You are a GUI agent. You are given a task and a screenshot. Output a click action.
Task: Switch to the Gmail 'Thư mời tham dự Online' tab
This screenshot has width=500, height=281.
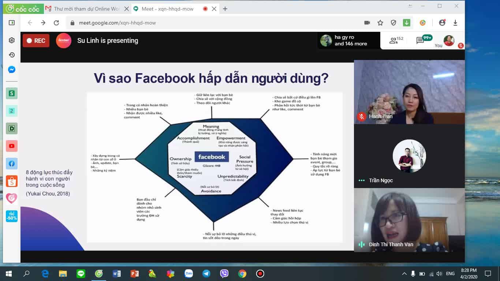coord(87,9)
